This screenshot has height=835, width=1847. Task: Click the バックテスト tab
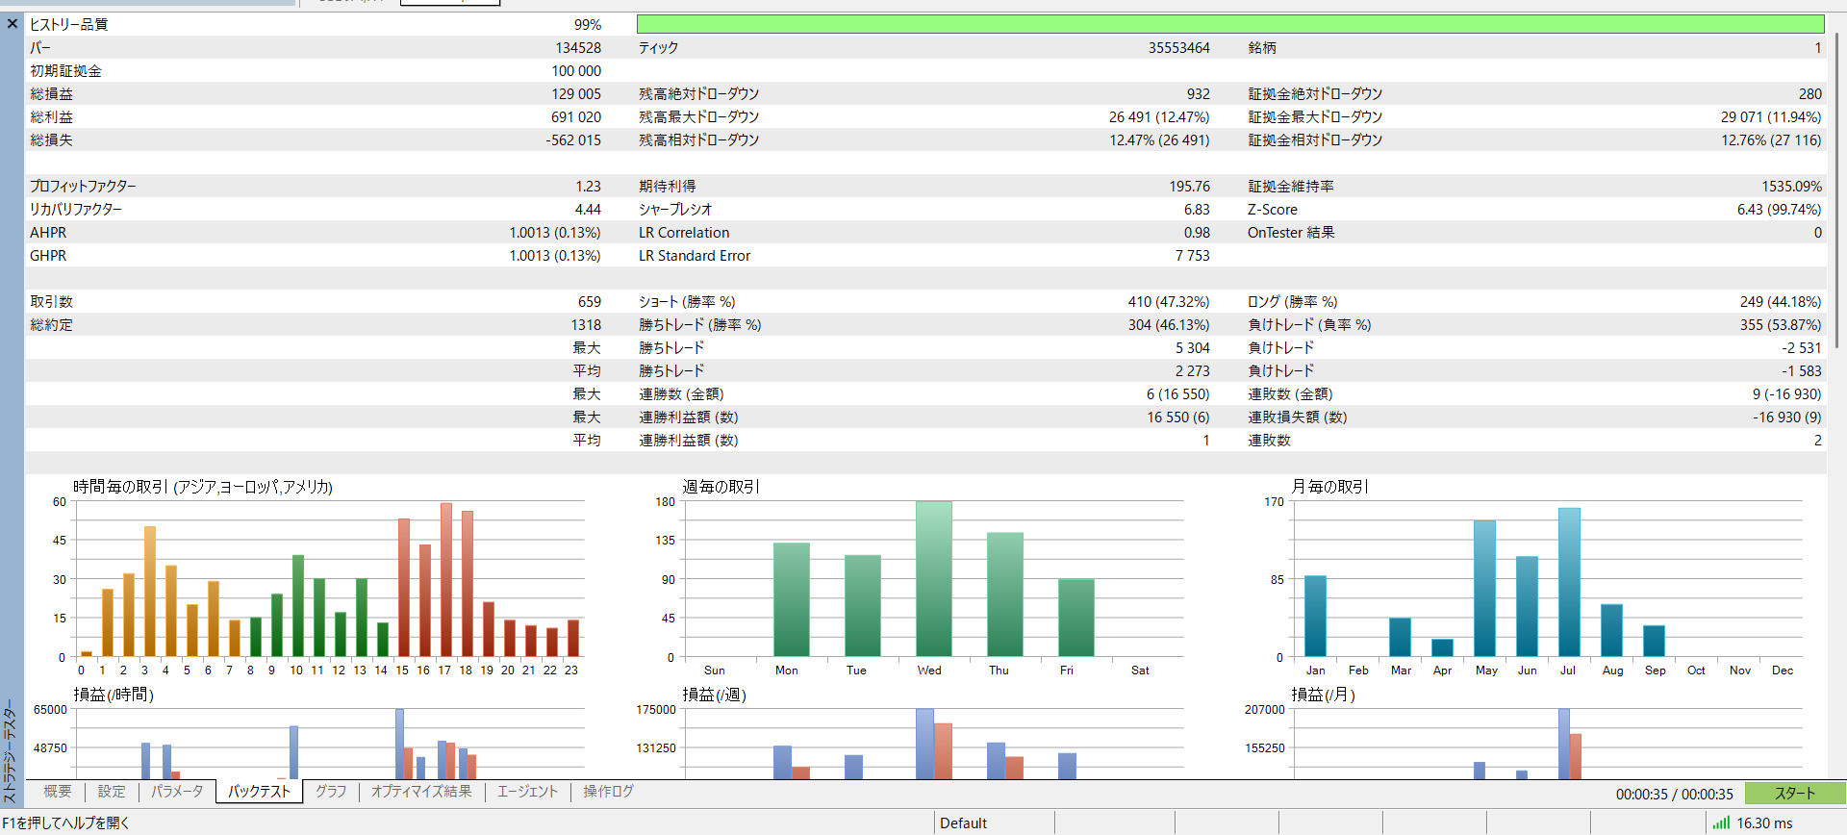coord(259,791)
